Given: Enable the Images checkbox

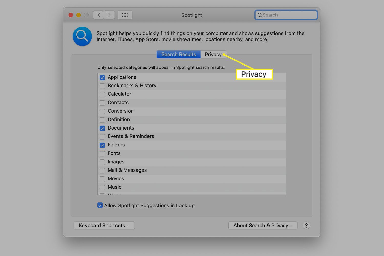Looking at the screenshot, I should (x=102, y=162).
